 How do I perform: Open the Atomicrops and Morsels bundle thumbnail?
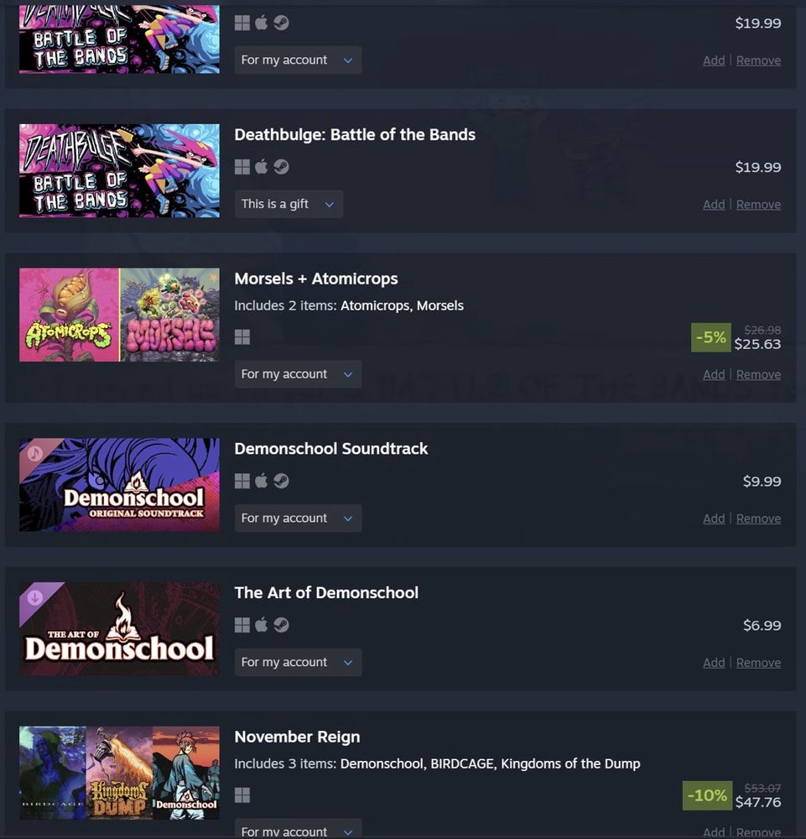point(119,315)
